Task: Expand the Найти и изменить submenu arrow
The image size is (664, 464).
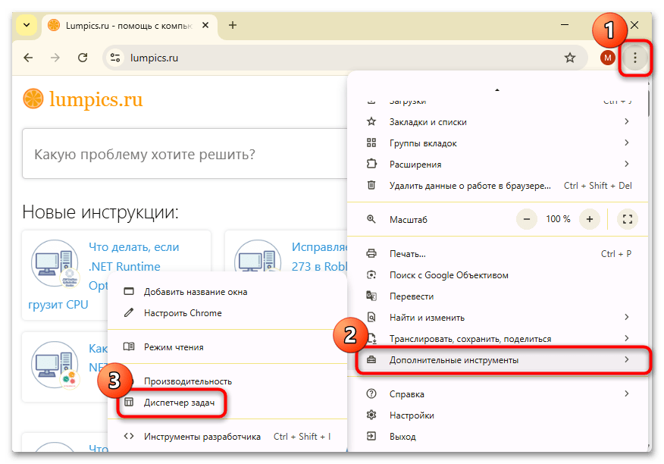Action: (627, 317)
